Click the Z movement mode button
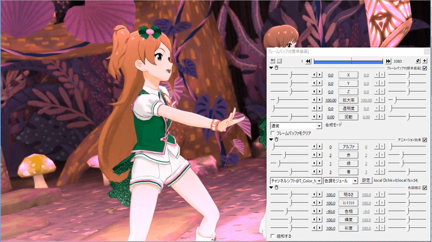This screenshot has width=432, height=242. (348, 92)
